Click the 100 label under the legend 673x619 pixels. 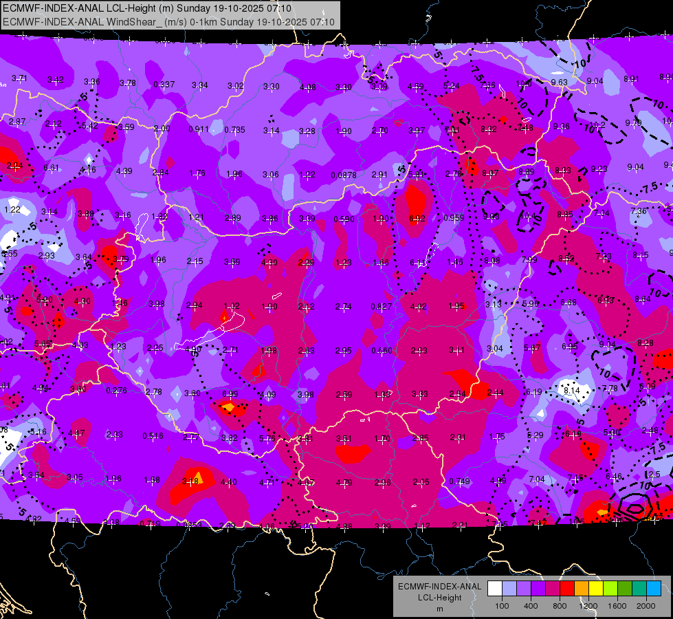[502, 606]
